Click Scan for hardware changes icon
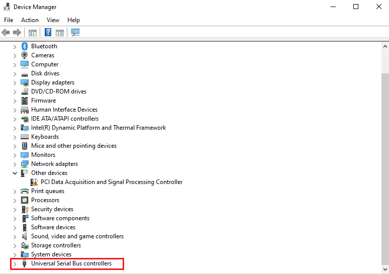 [75, 33]
